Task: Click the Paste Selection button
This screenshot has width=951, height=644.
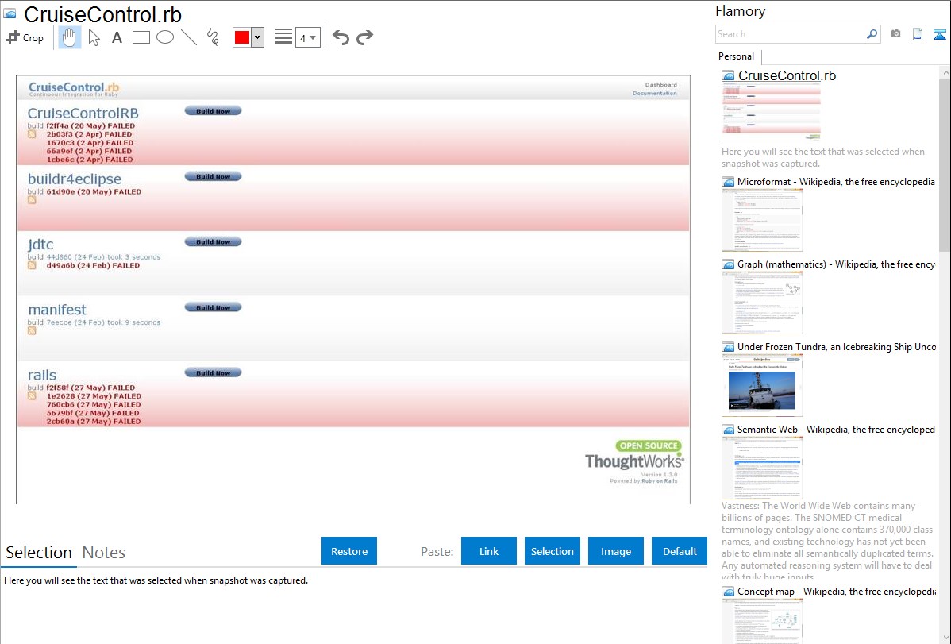Action: (552, 551)
